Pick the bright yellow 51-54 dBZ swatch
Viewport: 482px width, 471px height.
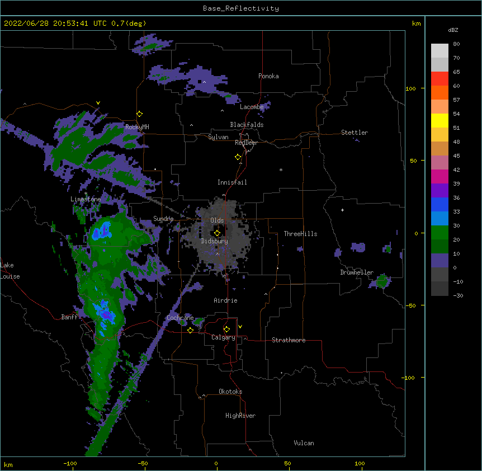click(440, 120)
